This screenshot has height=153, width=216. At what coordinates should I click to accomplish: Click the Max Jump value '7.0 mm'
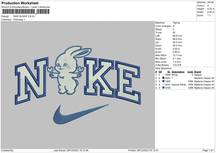177,62
